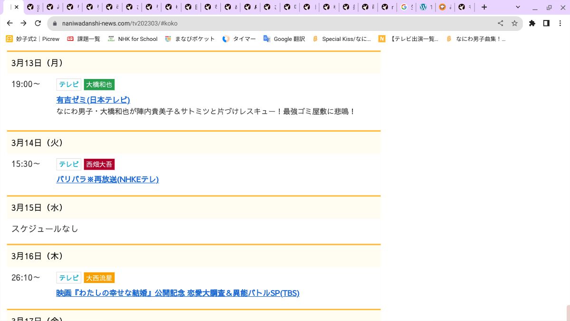Reload the current page
Screen dimensions: 570x321
tap(38, 23)
